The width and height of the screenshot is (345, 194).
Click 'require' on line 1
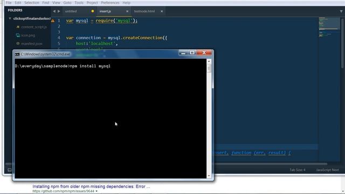pos(104,20)
